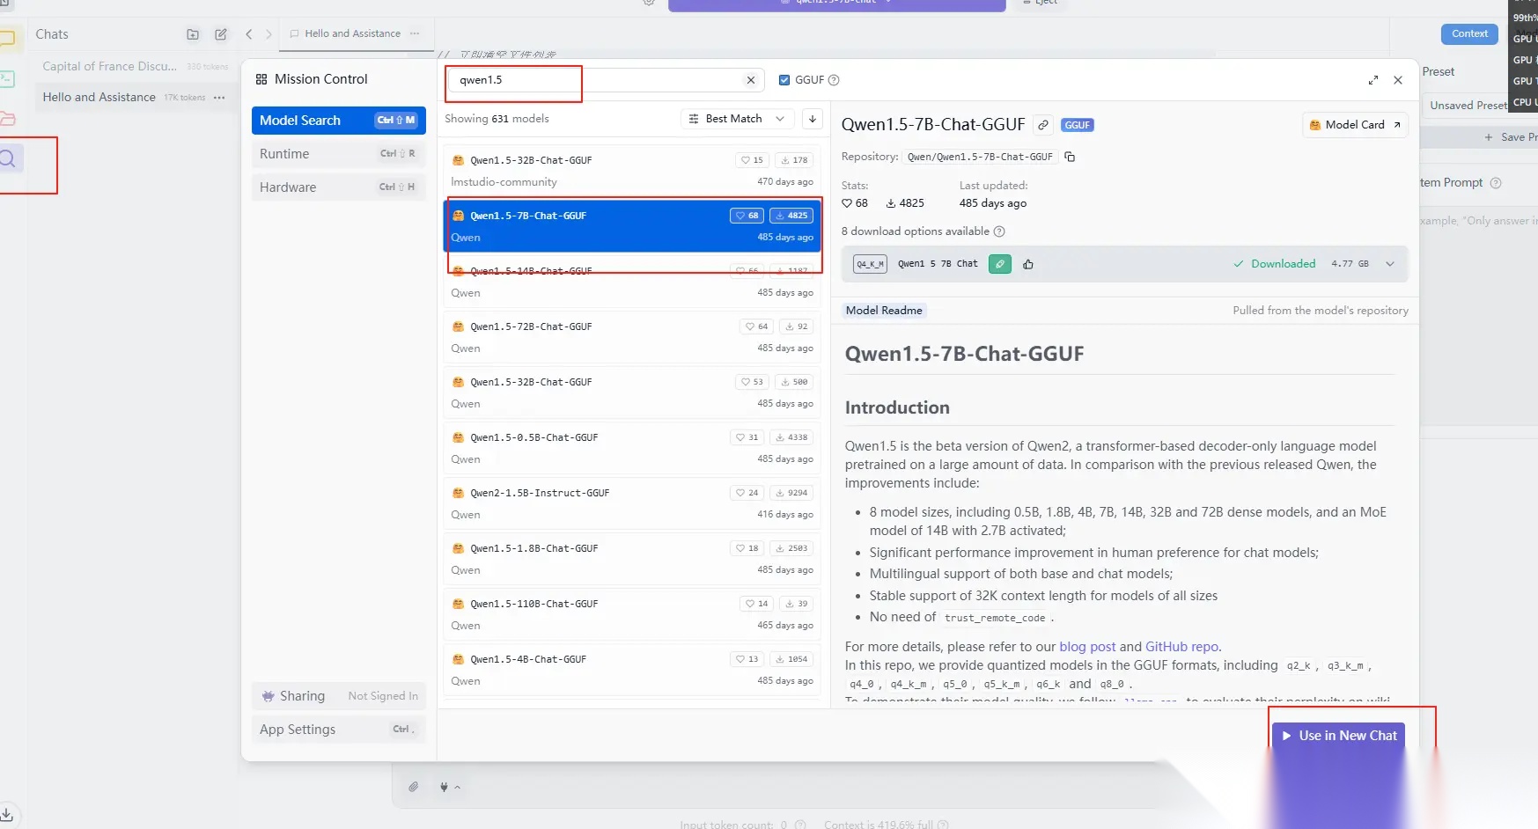Screen dimensions: 1538x829
Task: Select the Hello and Assistance chat
Action: [134, 98]
